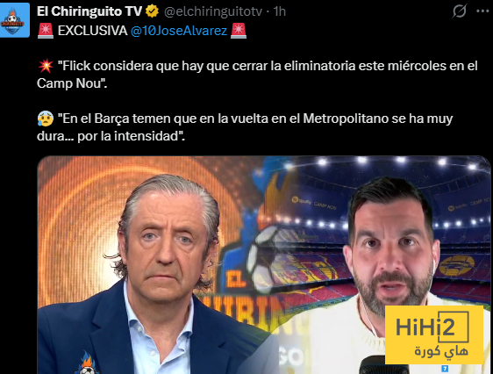Open the @10JoseAlvarez mention
493x374 pixels.
point(179,31)
